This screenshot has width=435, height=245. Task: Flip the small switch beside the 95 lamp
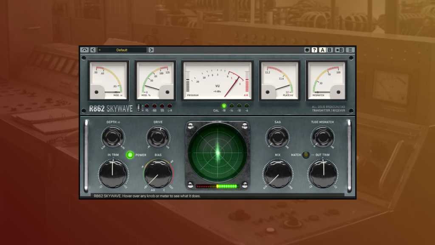(x=138, y=108)
